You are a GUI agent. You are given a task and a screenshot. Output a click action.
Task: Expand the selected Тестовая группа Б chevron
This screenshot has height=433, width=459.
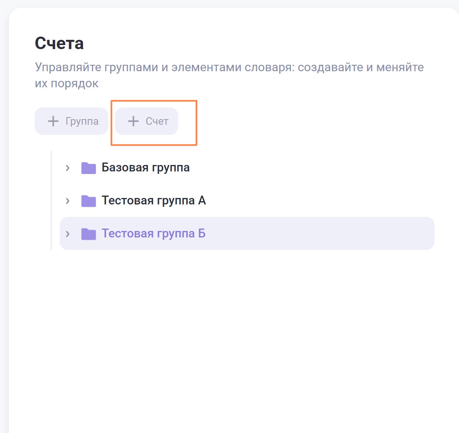pos(68,234)
